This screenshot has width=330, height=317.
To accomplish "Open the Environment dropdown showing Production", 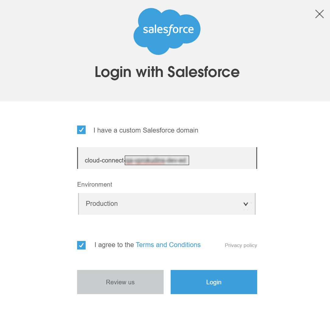I will coord(167,204).
